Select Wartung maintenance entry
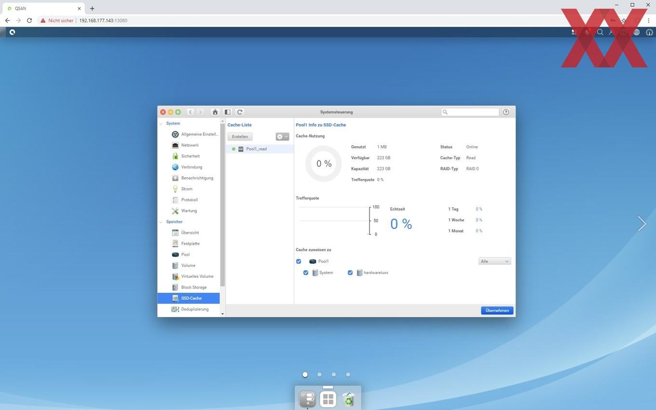The width and height of the screenshot is (656, 410). (x=184, y=211)
